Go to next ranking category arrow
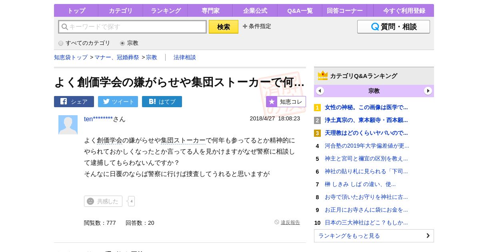 click(x=428, y=91)
